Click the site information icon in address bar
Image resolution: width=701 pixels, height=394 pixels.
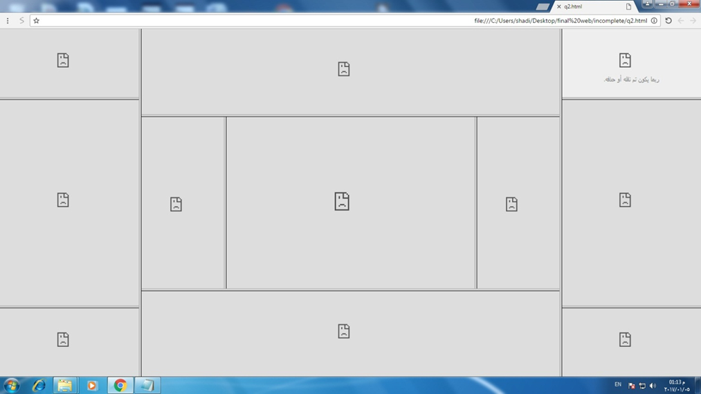(x=654, y=21)
